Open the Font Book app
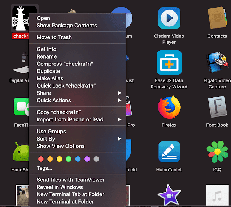The height and width of the screenshot is (207, 231). point(217,107)
